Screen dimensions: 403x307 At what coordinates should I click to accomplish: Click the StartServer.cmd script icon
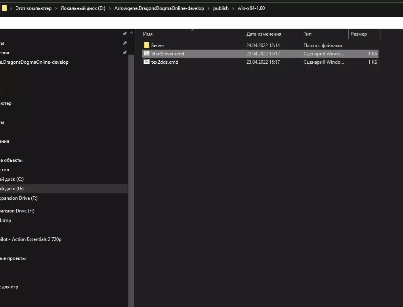147,53
